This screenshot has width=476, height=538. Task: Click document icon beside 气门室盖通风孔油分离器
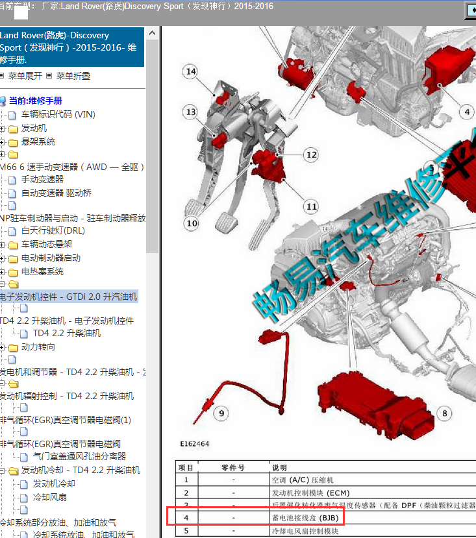[23, 457]
